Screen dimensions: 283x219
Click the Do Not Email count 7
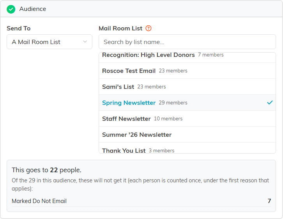tap(269, 201)
